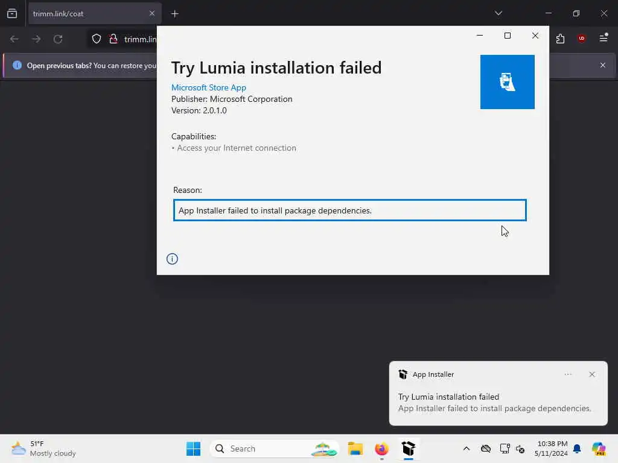Open the network display tray icon
Screen dimensions: 618x463
(x=505, y=449)
